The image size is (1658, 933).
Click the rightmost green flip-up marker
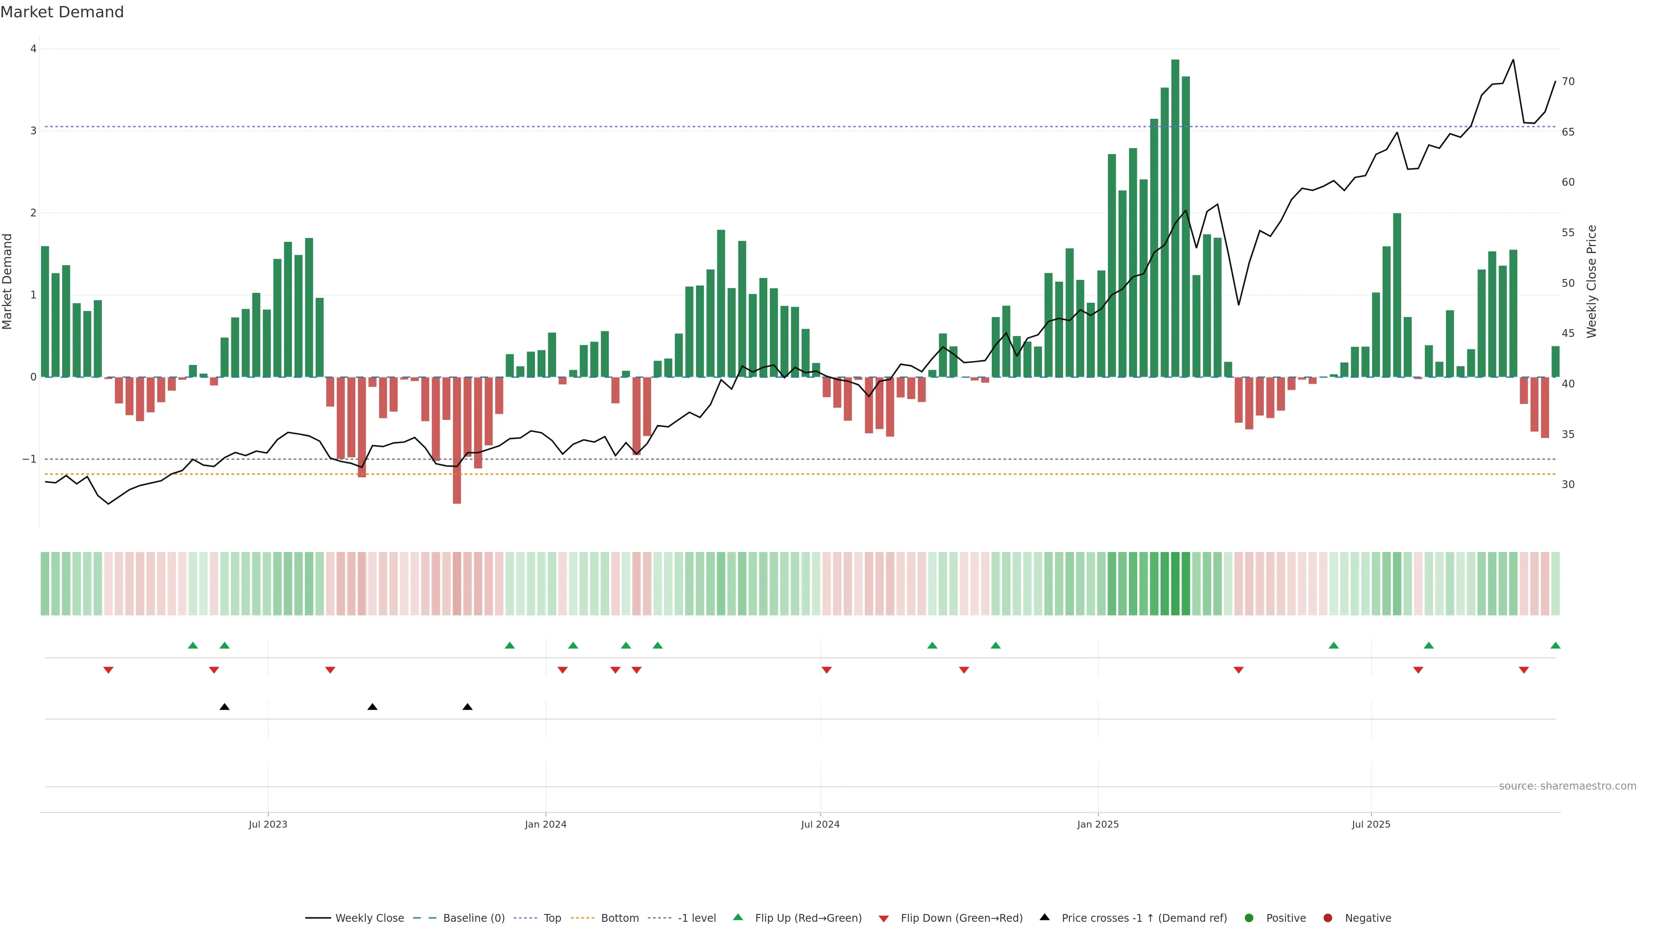[x=1555, y=645]
